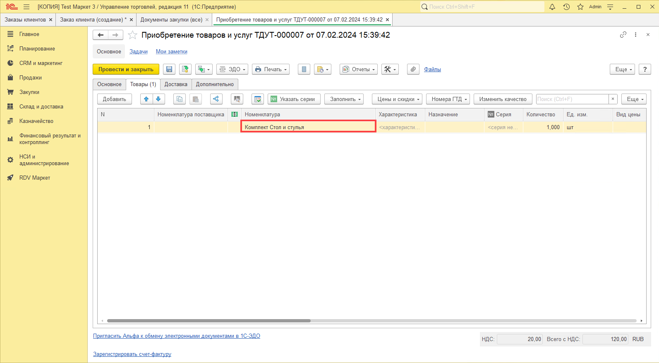Click the paste rows icon

196,99
